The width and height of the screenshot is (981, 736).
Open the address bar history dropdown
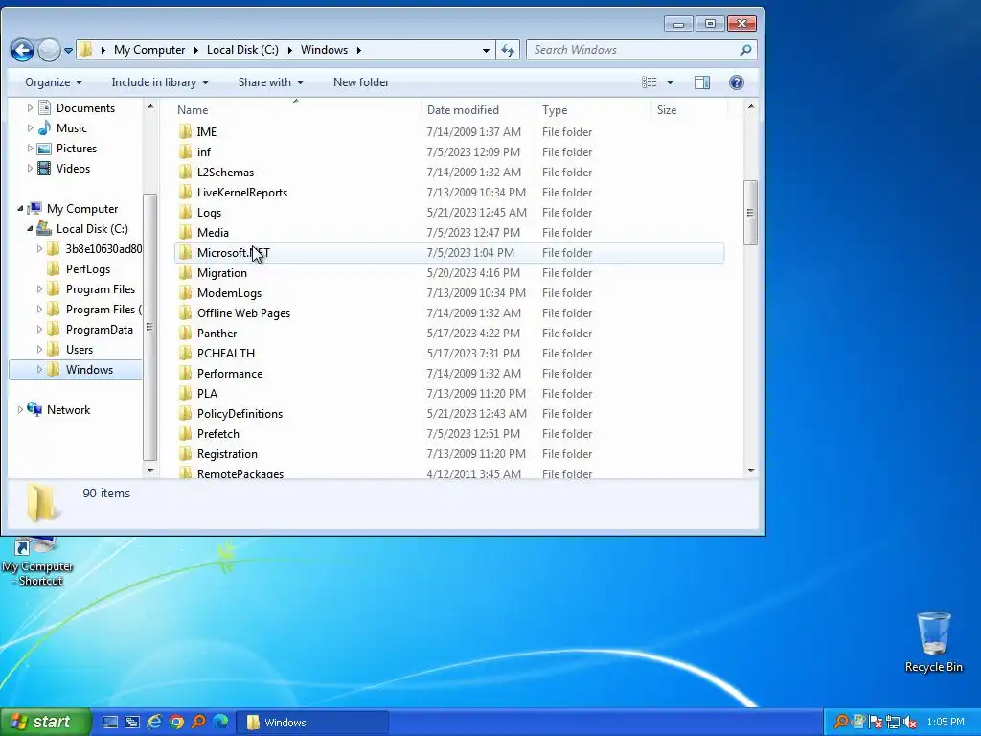(x=486, y=50)
